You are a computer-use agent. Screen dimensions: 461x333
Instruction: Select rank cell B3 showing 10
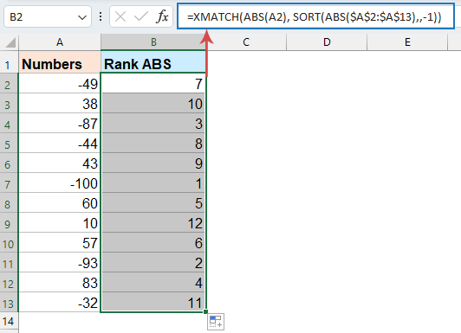[153, 103]
